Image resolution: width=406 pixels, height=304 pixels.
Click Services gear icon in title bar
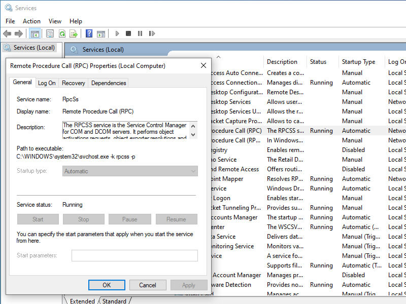click(9, 8)
